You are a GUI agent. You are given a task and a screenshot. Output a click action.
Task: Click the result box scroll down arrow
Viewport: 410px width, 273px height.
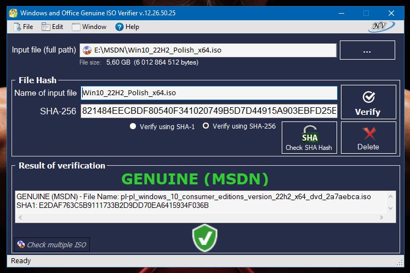pyautogui.click(x=391, y=208)
